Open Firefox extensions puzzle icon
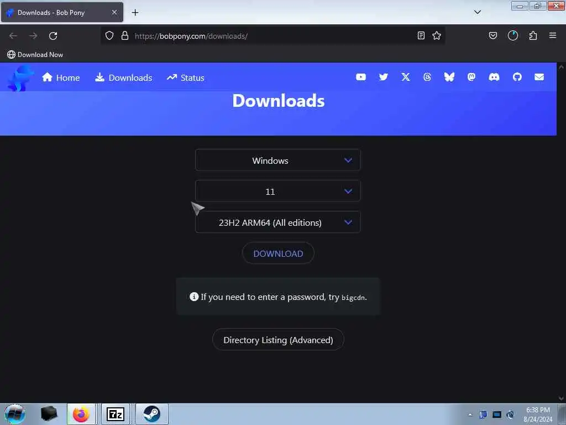566x425 pixels. coord(533,35)
